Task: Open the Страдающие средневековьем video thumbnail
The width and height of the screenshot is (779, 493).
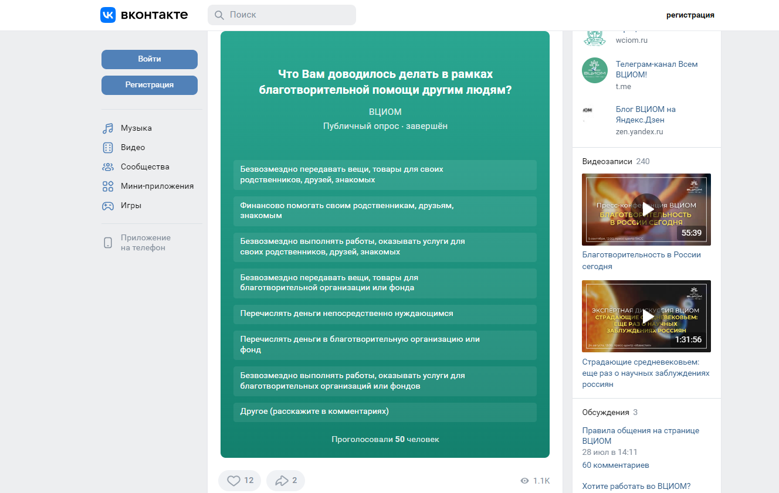Action: [646, 316]
